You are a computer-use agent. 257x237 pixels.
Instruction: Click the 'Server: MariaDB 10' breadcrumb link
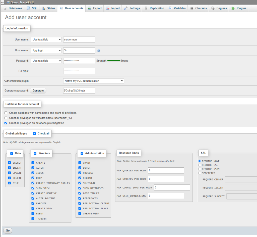click(x=22, y=2)
